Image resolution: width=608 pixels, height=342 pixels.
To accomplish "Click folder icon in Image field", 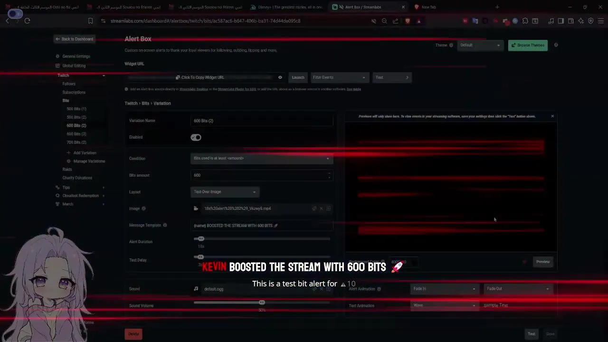I will 196,209.
